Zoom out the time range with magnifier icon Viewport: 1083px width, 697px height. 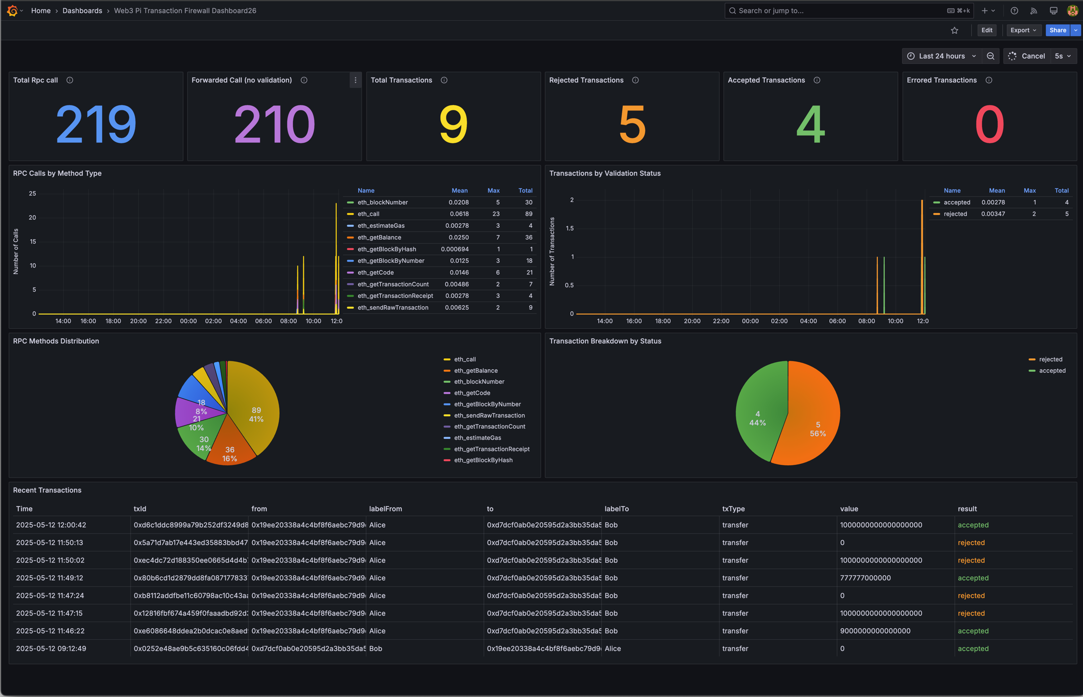pyautogui.click(x=990, y=55)
